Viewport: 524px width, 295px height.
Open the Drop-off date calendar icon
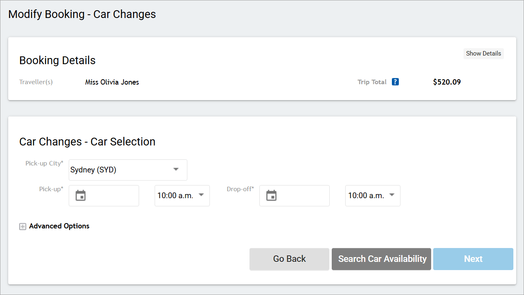coord(271,195)
